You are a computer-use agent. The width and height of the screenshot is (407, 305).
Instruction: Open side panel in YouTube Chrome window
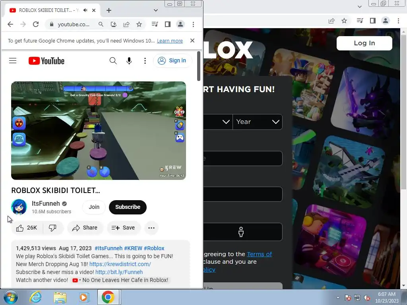tap(168, 24)
